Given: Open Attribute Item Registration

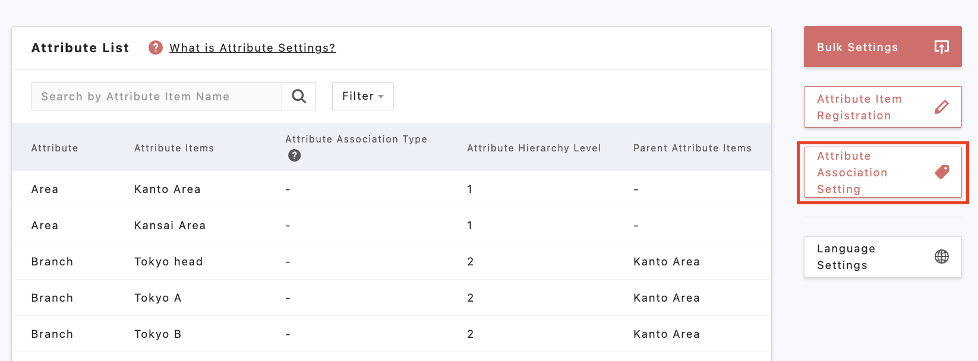Looking at the screenshot, I should pyautogui.click(x=882, y=107).
